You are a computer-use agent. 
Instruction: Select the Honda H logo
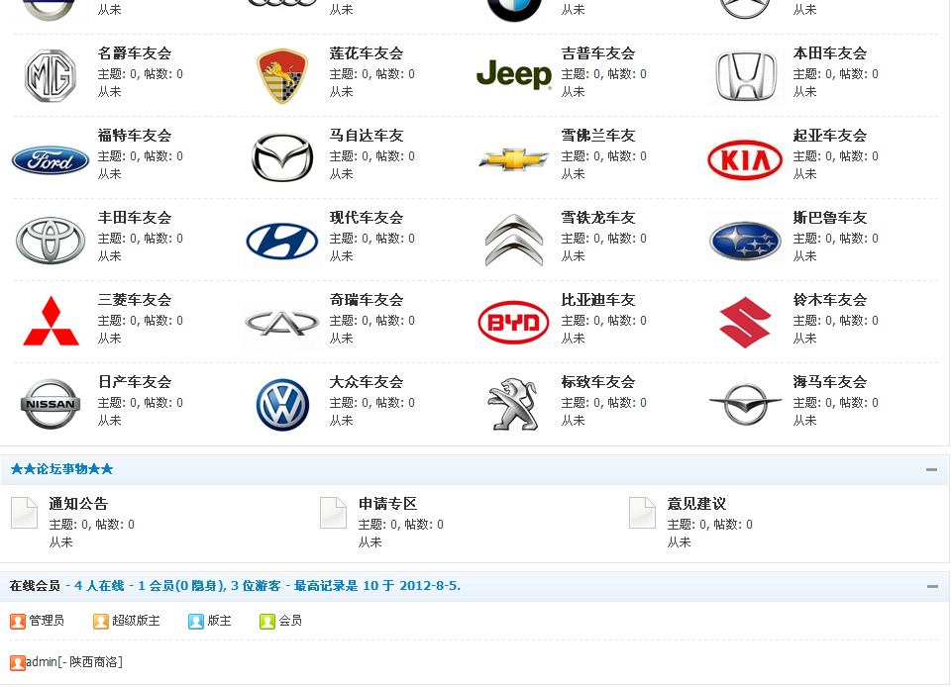746,76
